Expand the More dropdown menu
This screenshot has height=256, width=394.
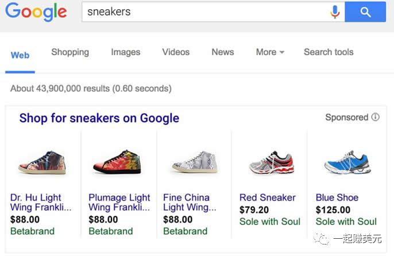pos(270,52)
